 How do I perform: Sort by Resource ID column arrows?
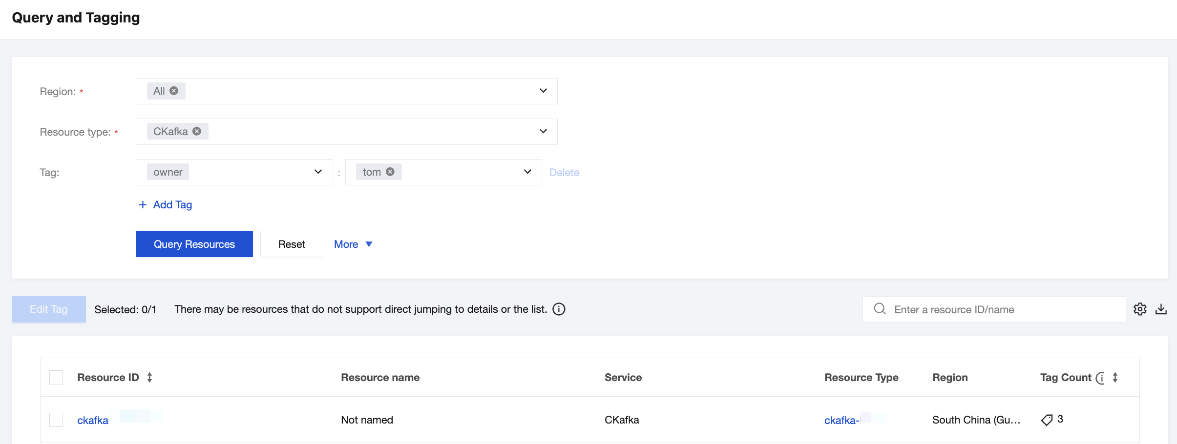[150, 377]
